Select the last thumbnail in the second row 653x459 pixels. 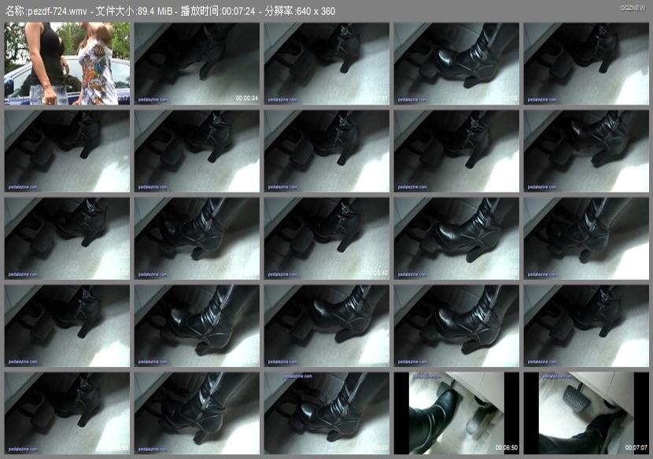[586, 151]
